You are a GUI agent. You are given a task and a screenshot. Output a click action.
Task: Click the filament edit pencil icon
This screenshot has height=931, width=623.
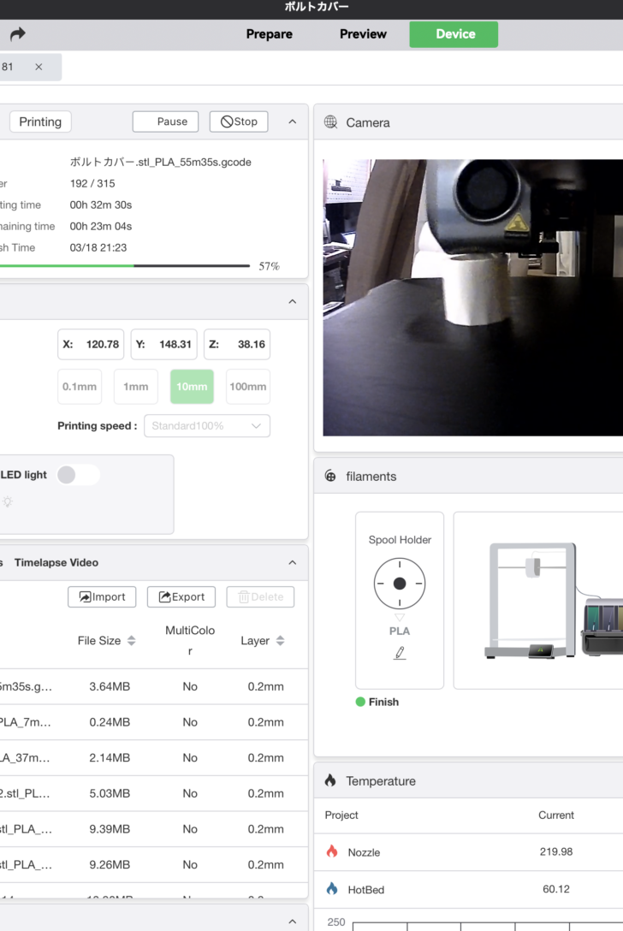pyautogui.click(x=400, y=653)
